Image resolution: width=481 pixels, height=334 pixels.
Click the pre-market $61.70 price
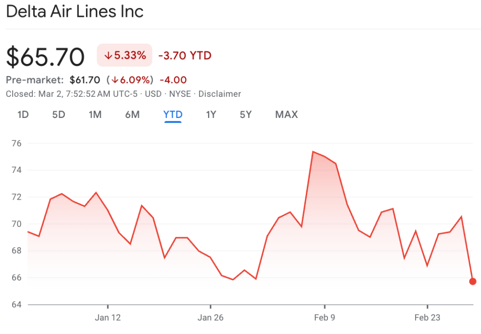[x=85, y=80]
